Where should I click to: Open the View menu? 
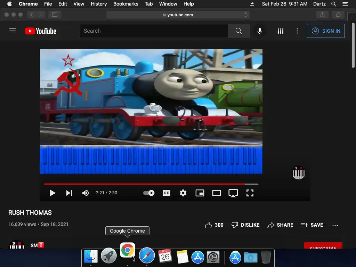[x=79, y=4]
